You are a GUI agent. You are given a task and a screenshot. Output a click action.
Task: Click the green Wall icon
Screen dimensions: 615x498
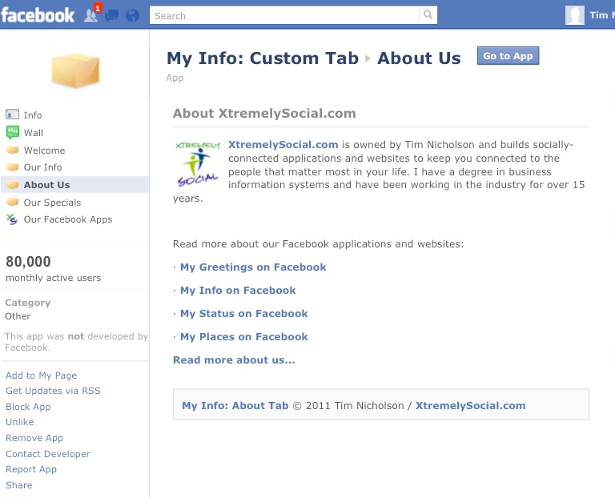tap(13, 132)
